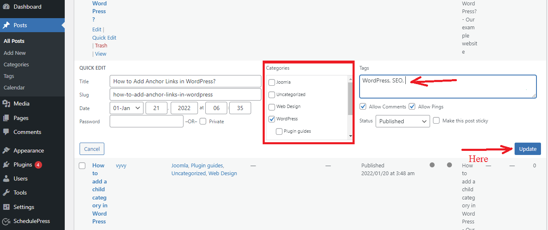Click the year field showing 2022
Image resolution: width=548 pixels, height=230 pixels.
point(184,108)
